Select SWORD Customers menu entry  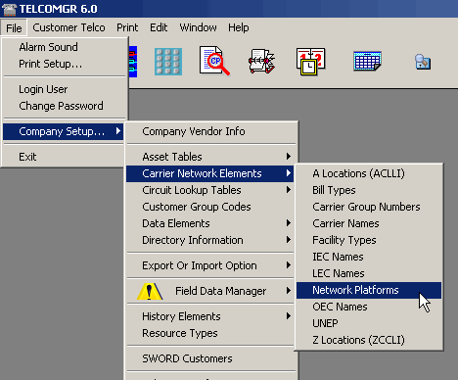pyautogui.click(x=210, y=358)
